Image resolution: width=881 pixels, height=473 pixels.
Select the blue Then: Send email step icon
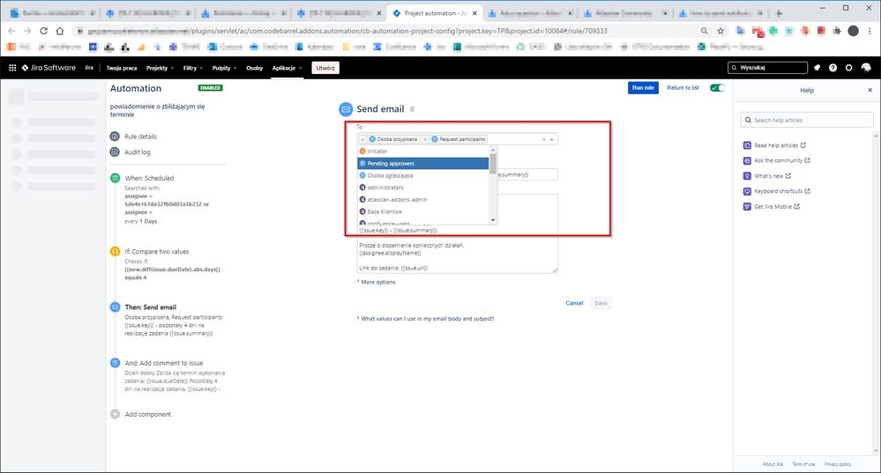point(116,307)
